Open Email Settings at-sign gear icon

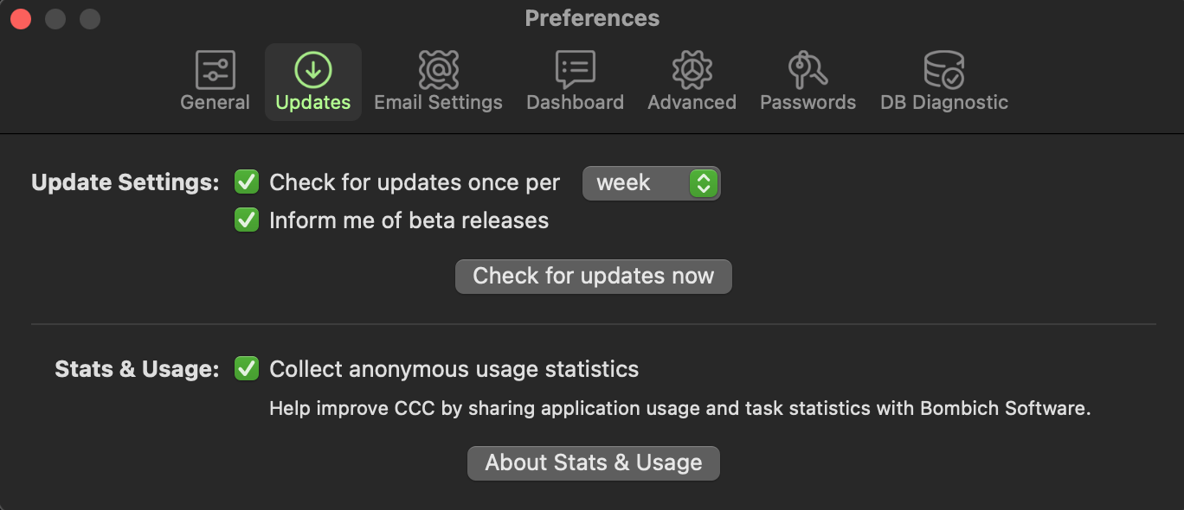click(x=438, y=69)
